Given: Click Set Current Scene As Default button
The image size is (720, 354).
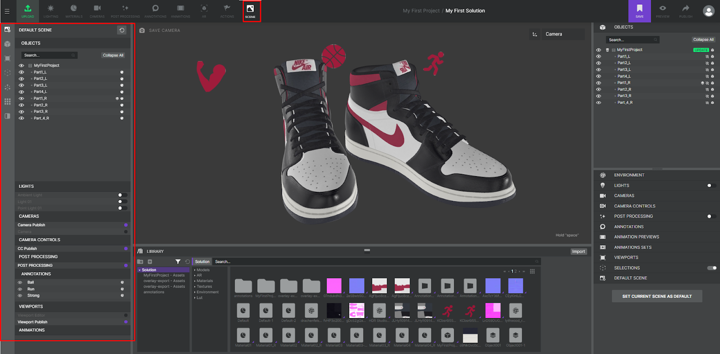Looking at the screenshot, I should pyautogui.click(x=657, y=296).
